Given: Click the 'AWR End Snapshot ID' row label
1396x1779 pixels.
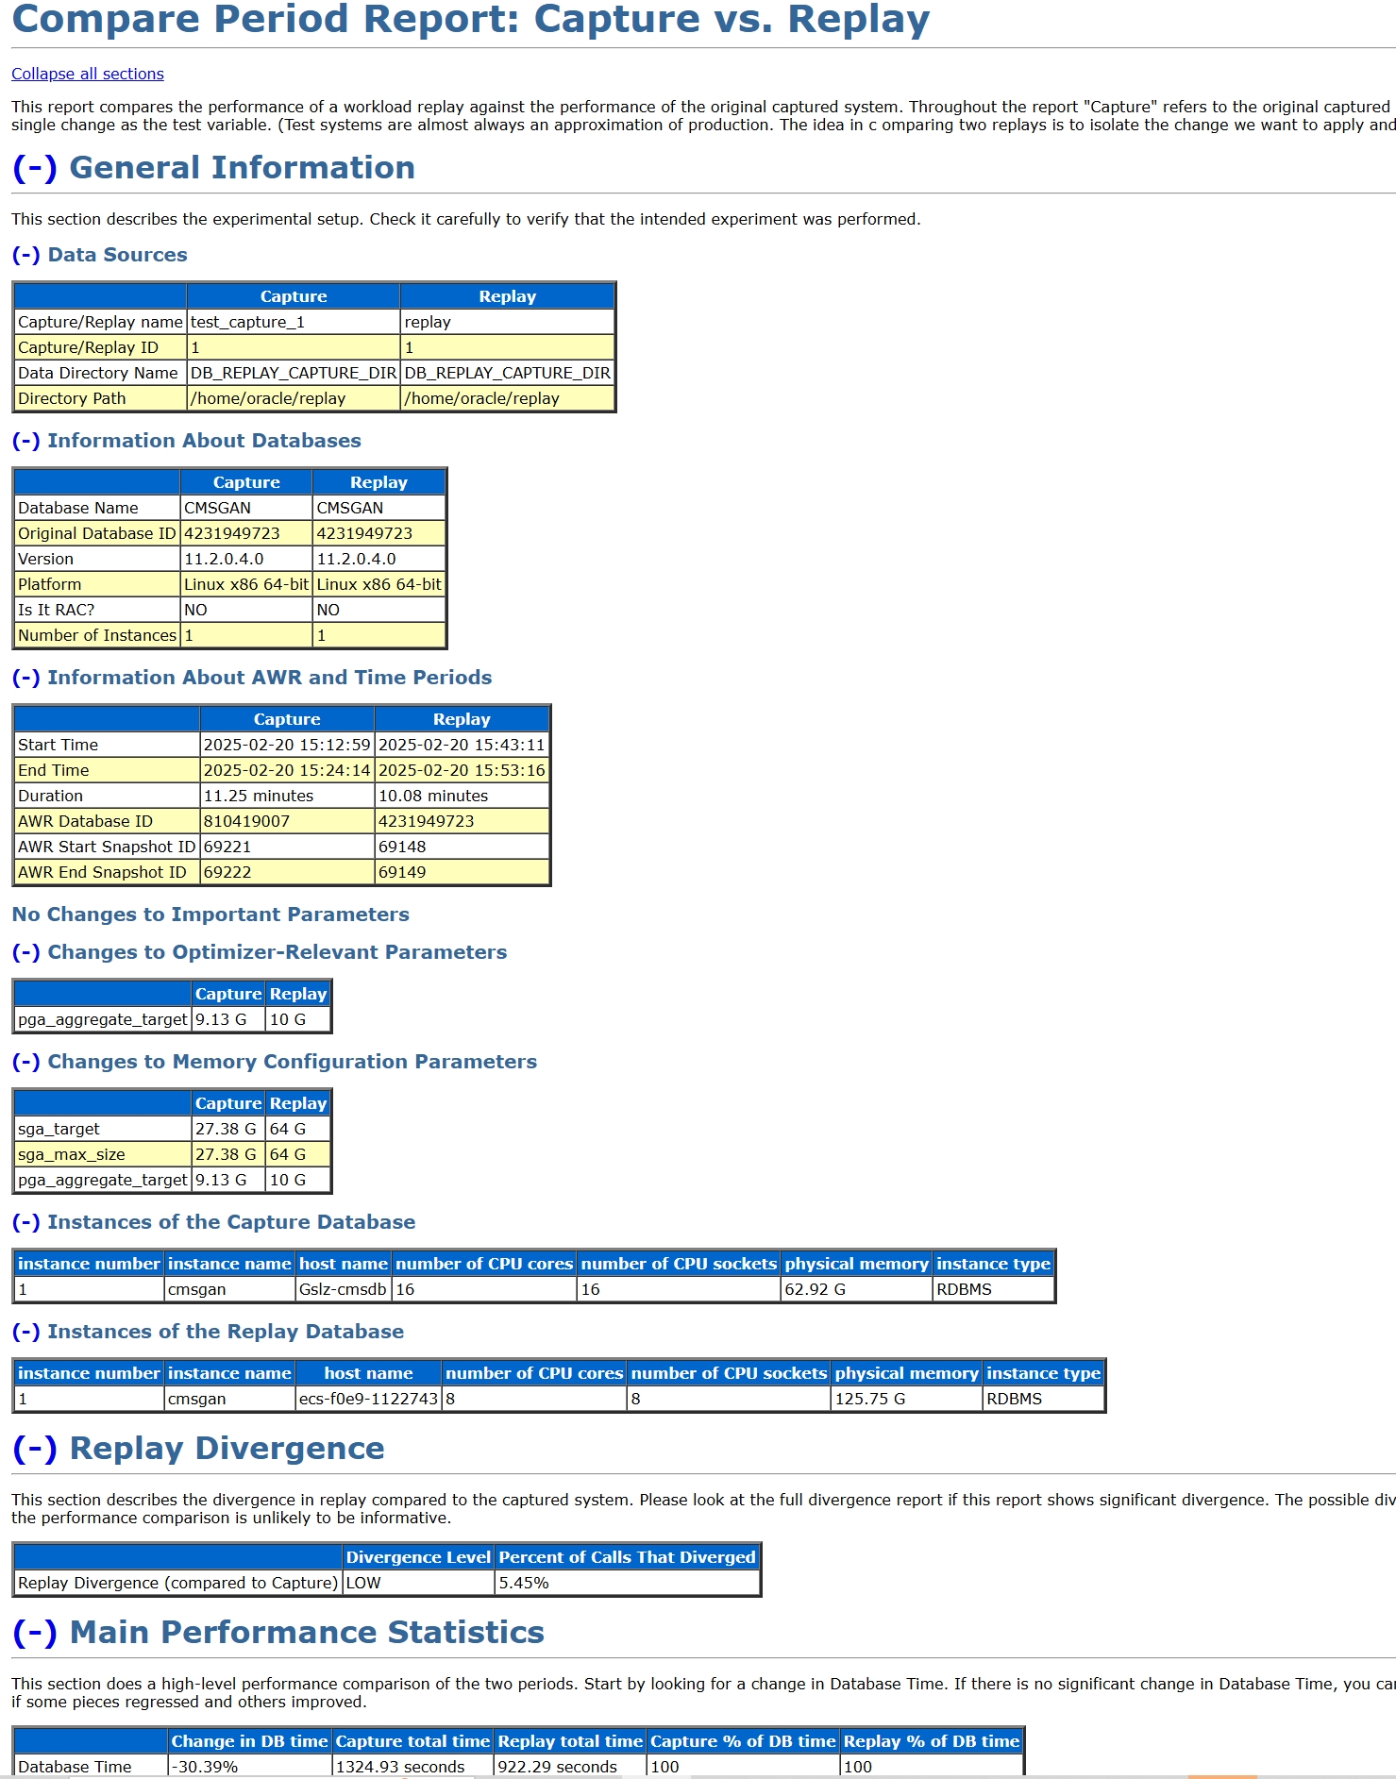Looking at the screenshot, I should [107, 872].
